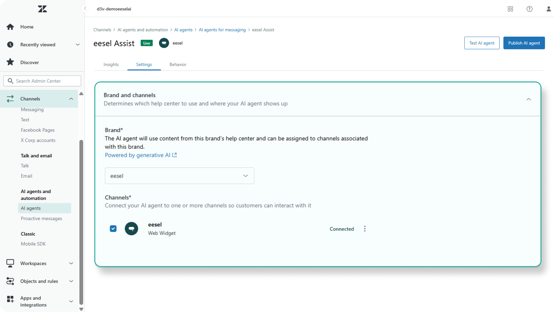Collapse the sidebar with the arrow toggle
Image resolution: width=554 pixels, height=312 pixels.
click(85, 8)
